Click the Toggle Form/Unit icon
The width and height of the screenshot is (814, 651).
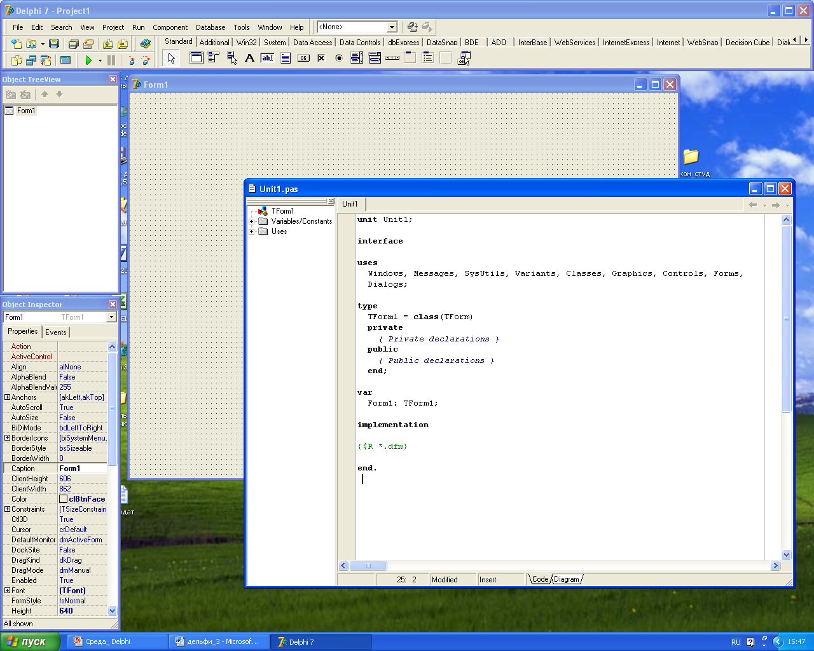click(x=46, y=60)
